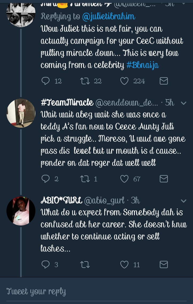Screen dimensions: 193x304
Task: Retweet ABIO*GURL's tweet about lashes
Action: pyautogui.click(x=85, y=264)
